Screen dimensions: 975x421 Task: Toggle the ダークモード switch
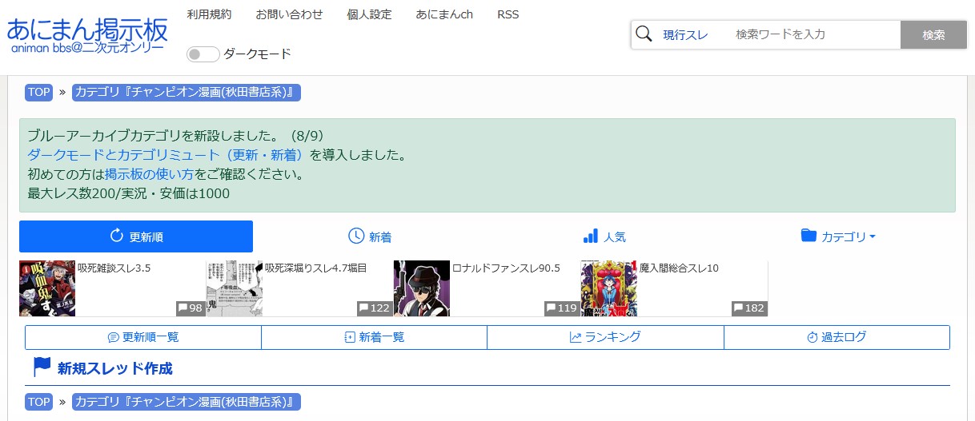click(x=203, y=54)
